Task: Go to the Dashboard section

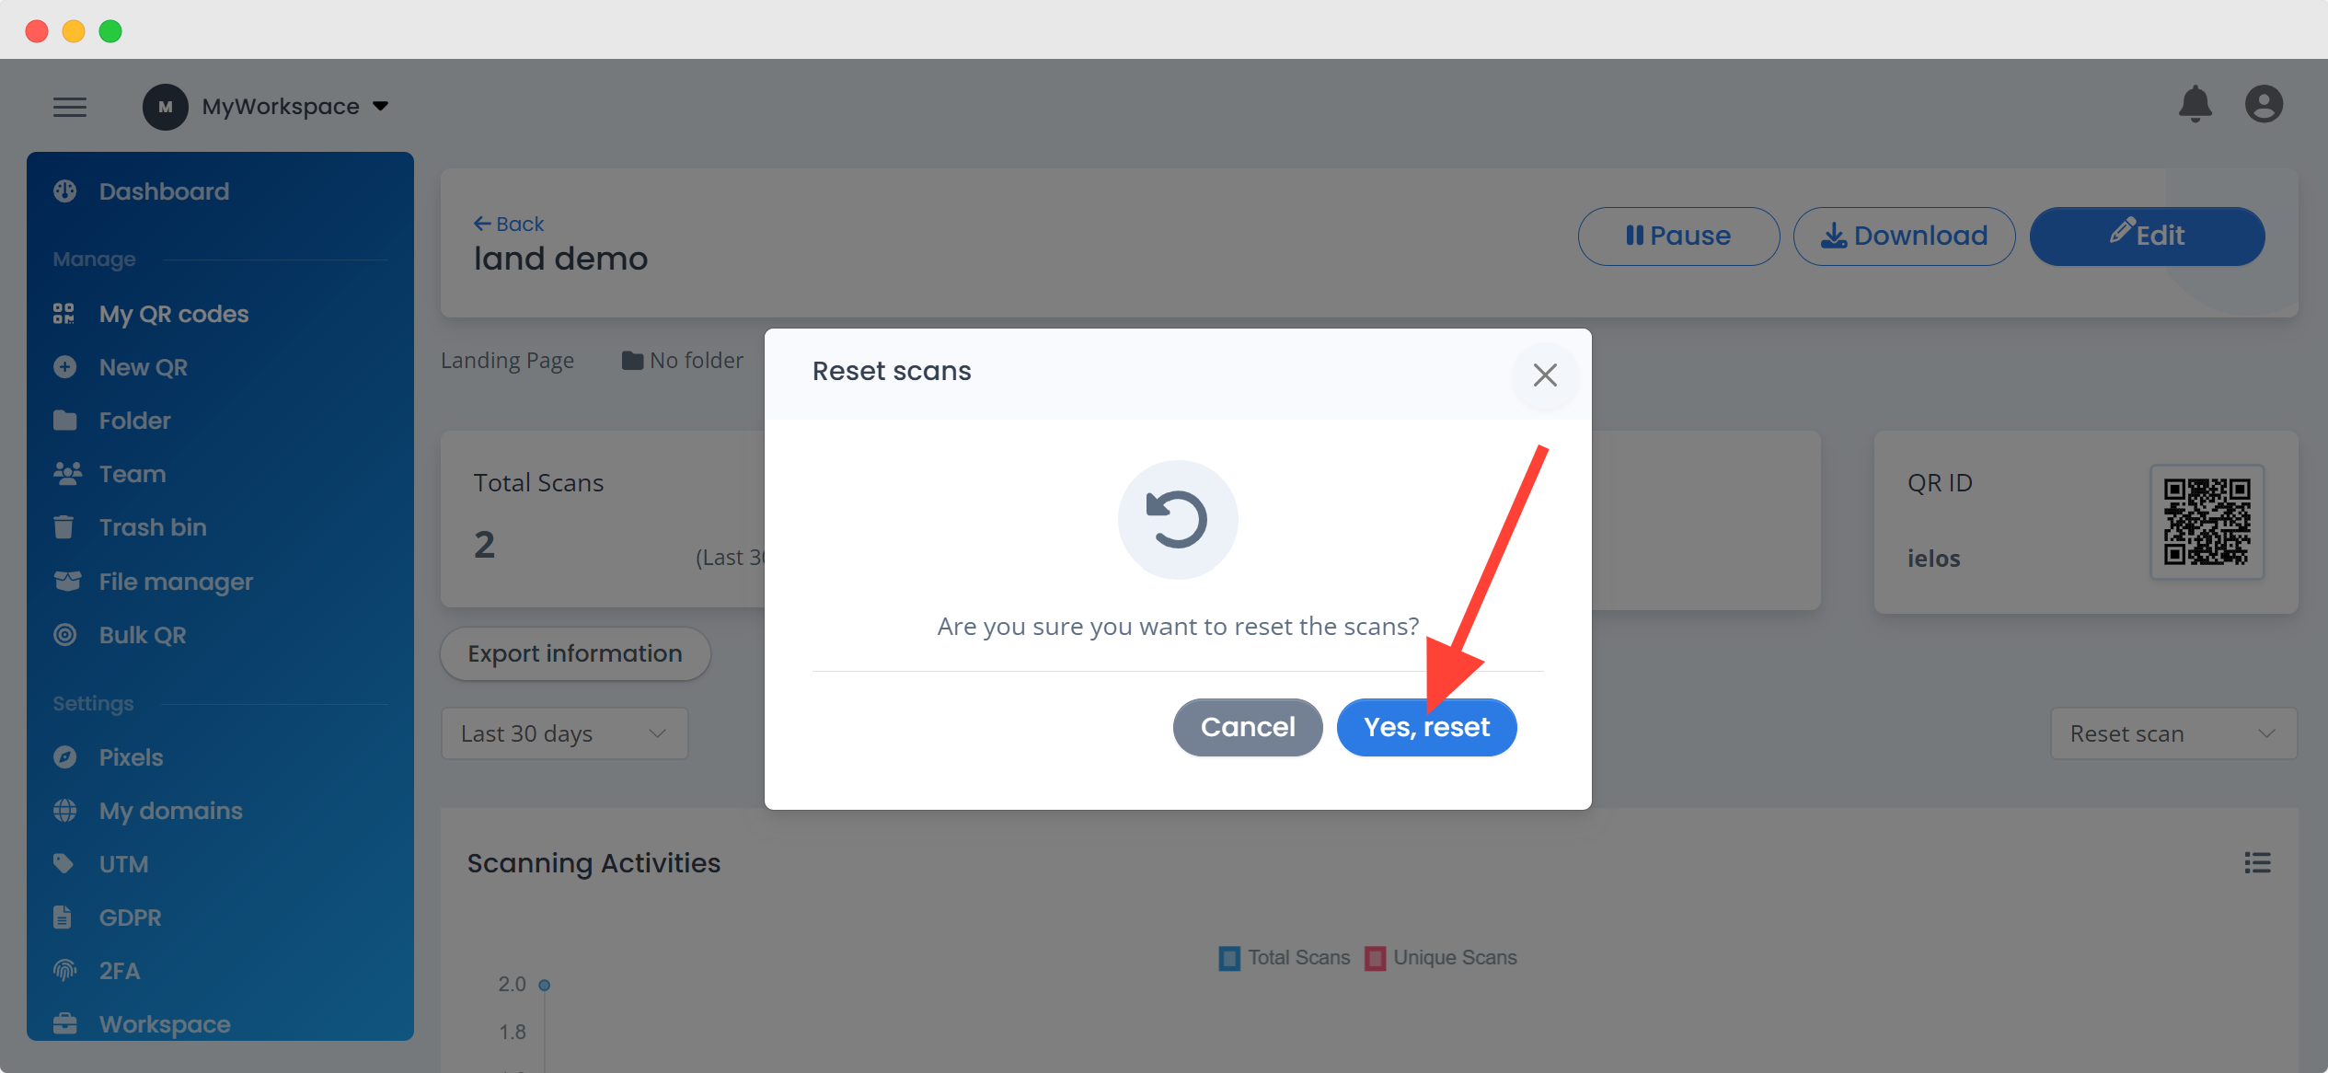Action: tap(164, 190)
